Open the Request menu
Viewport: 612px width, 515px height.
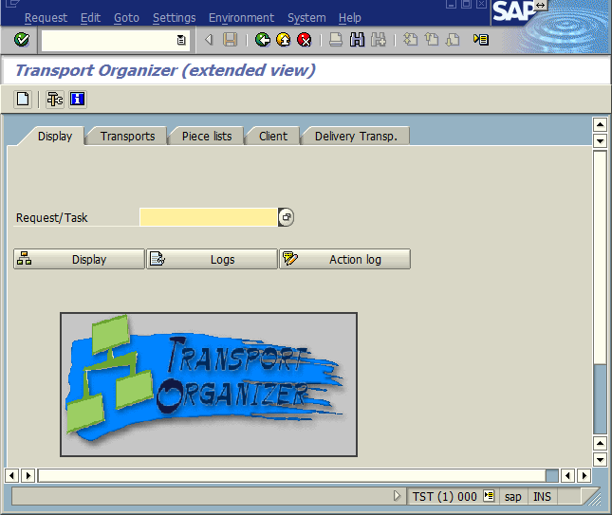46,18
